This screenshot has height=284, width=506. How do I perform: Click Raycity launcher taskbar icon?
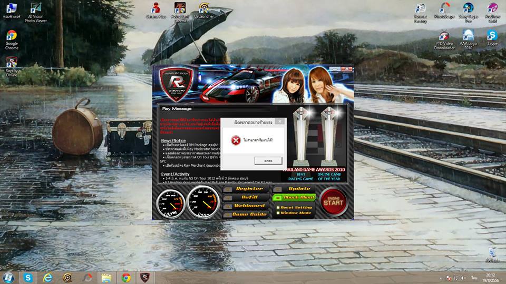[145, 277]
